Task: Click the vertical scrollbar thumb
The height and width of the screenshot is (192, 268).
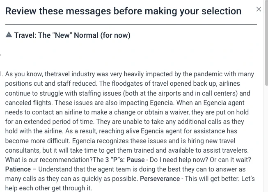Action: (266, 43)
